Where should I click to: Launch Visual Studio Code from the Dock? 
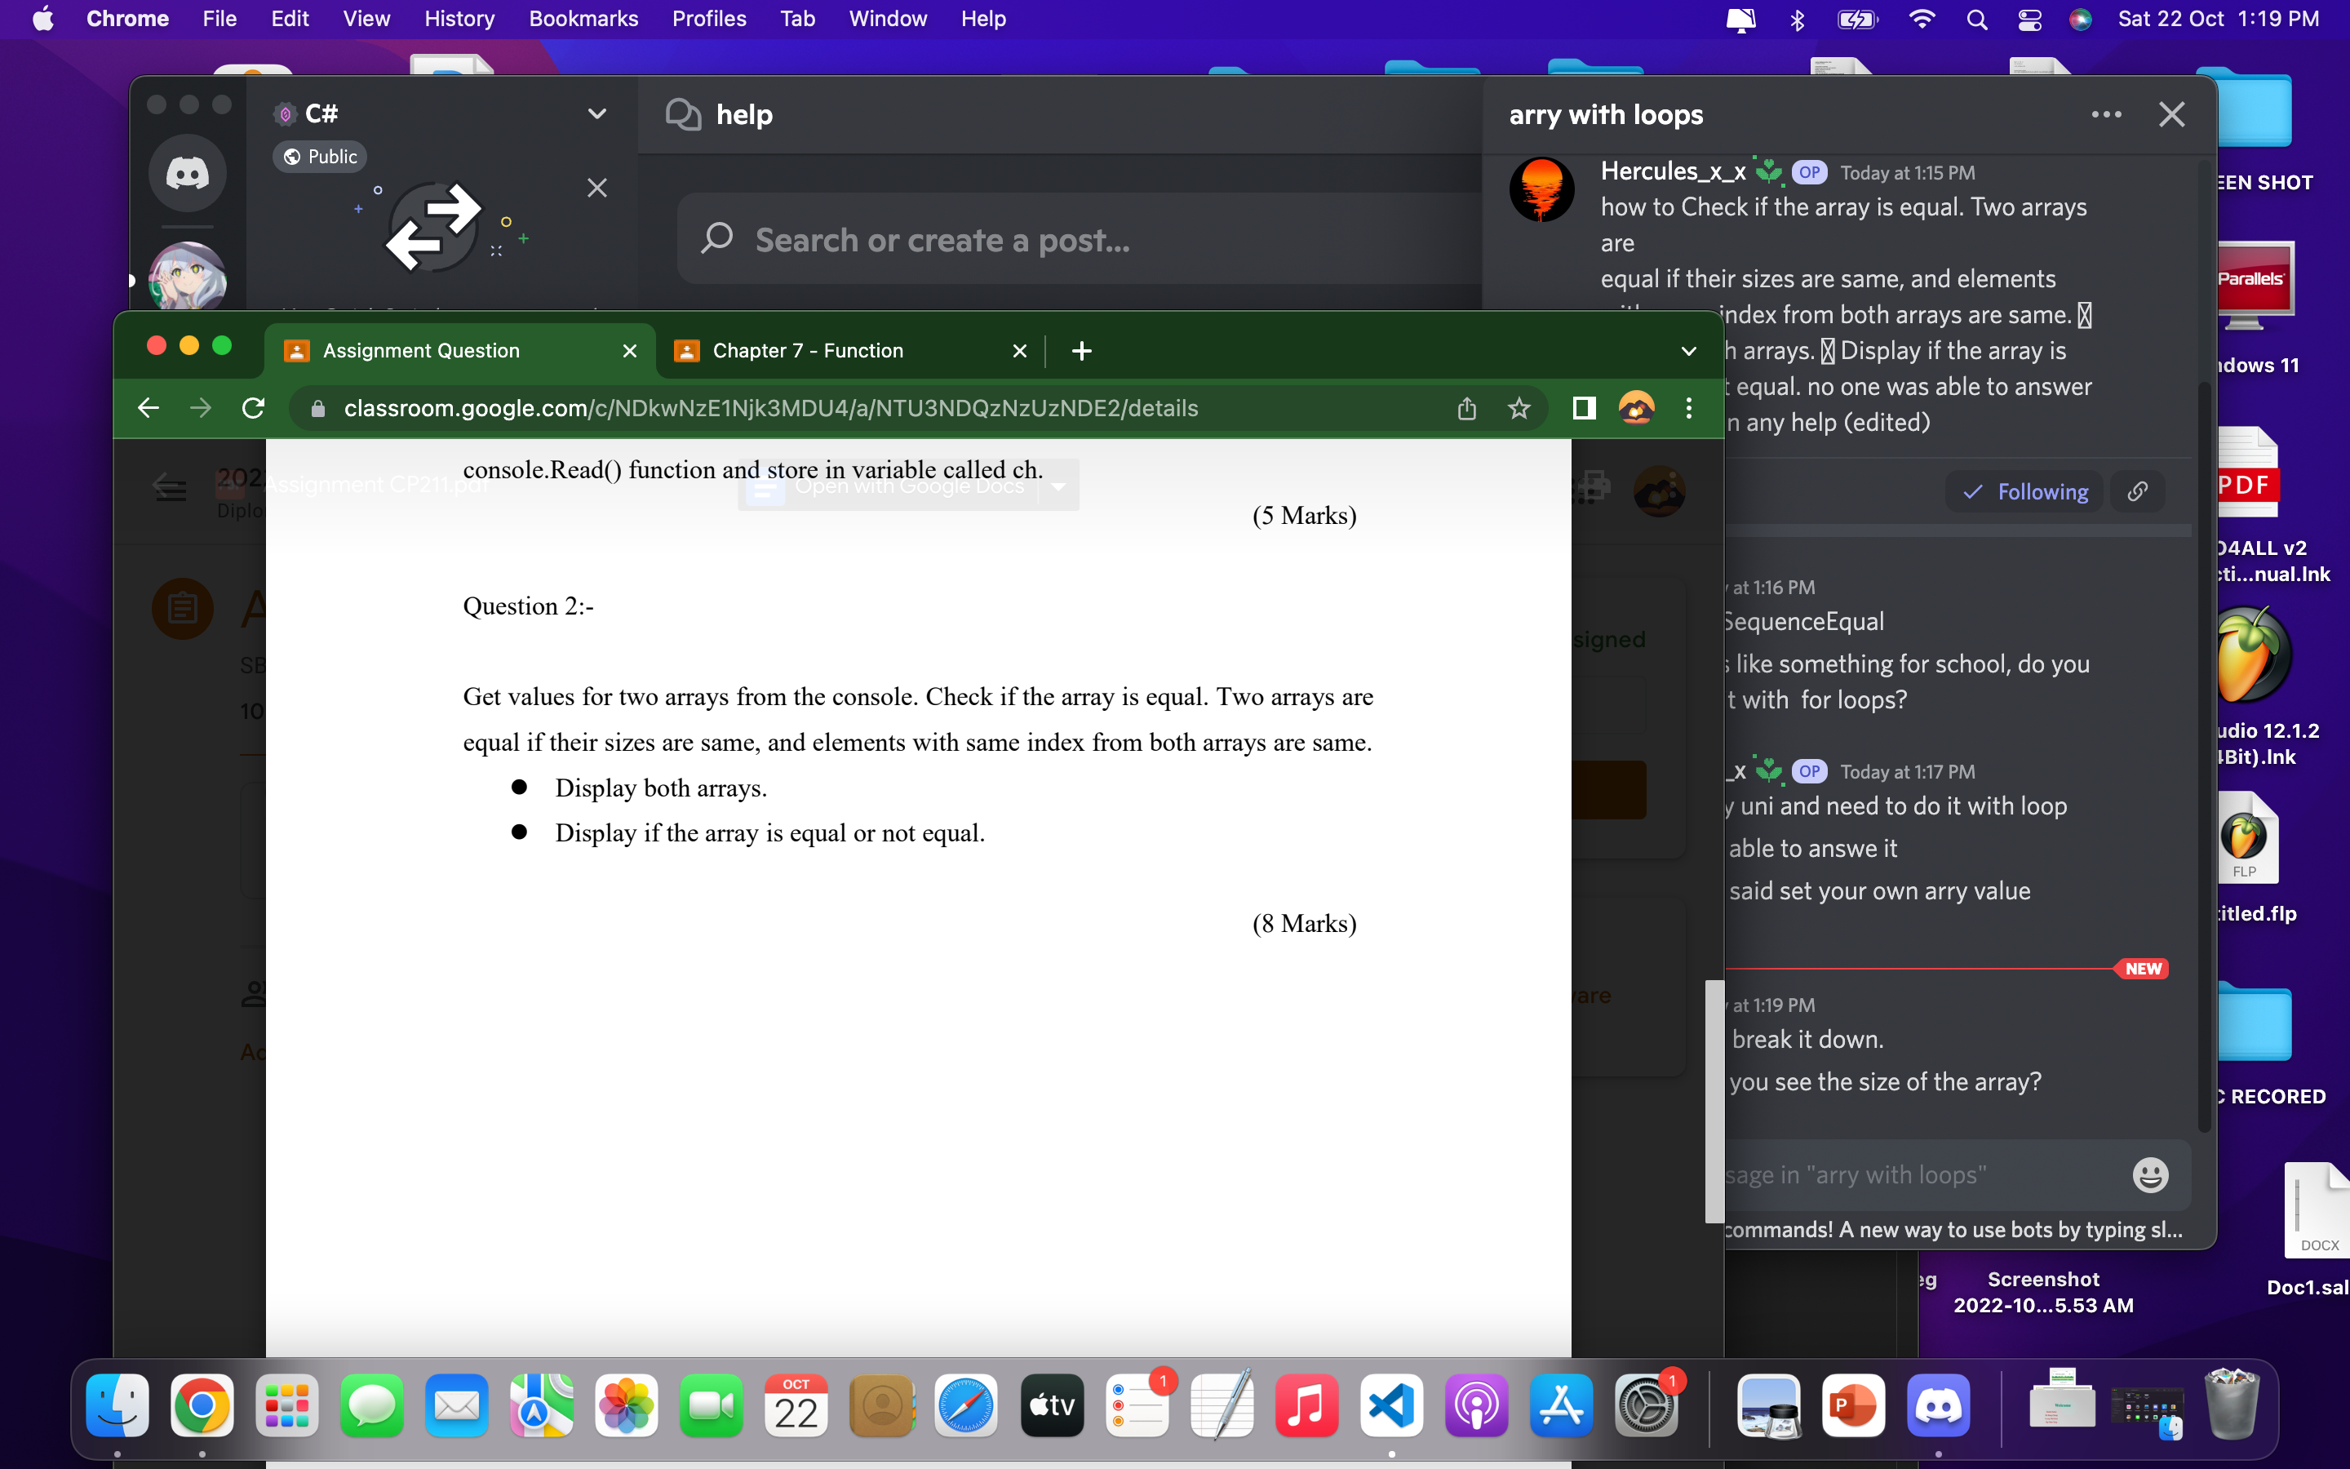pyautogui.click(x=1391, y=1405)
